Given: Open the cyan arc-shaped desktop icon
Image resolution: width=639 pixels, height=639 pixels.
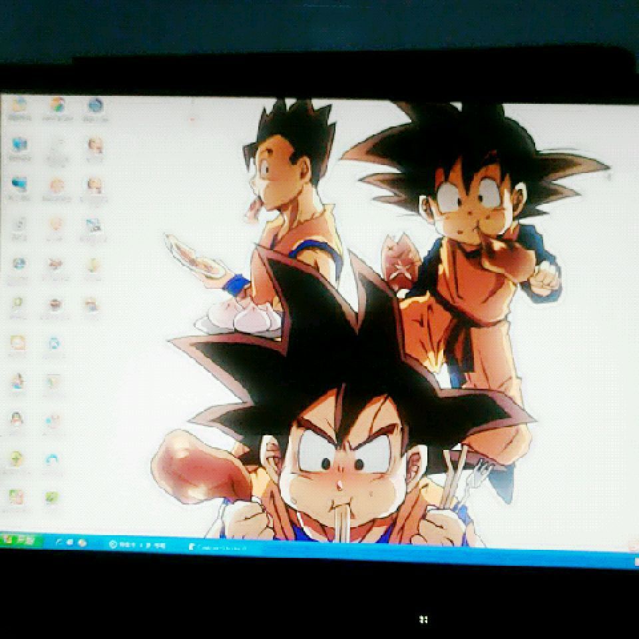Looking at the screenshot, I should tap(52, 459).
